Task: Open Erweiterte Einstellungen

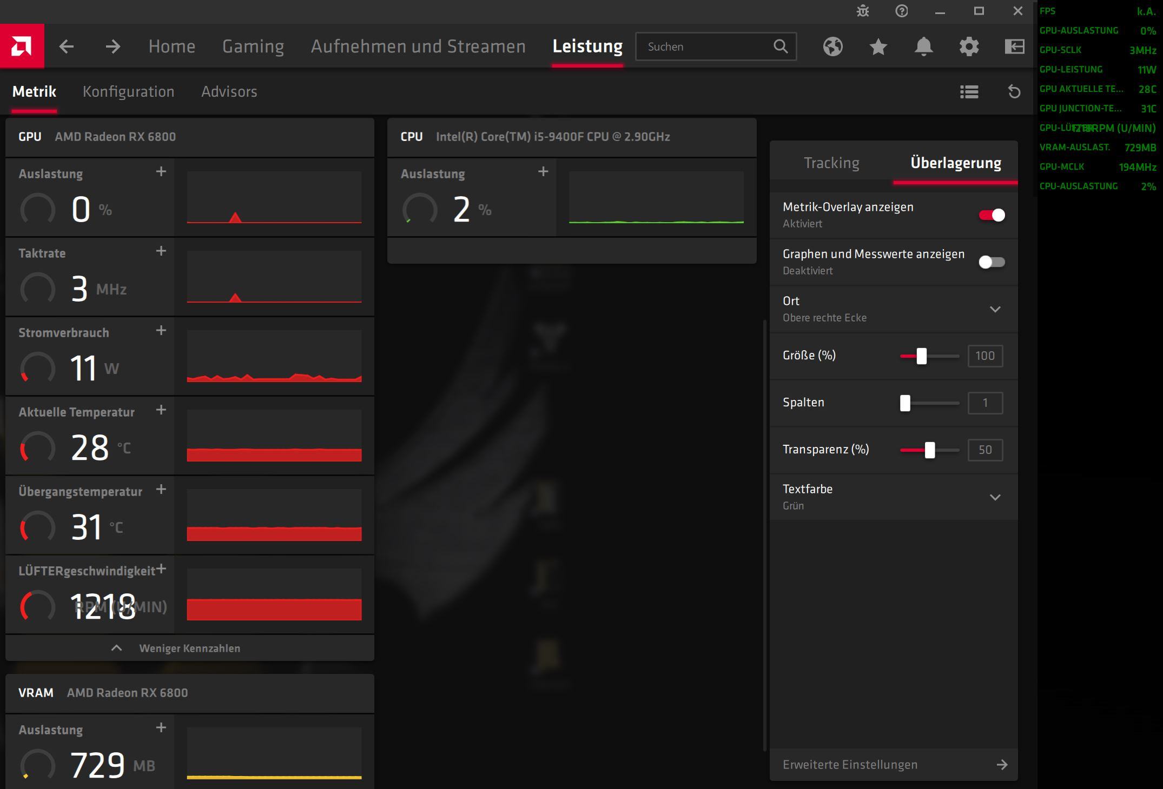Action: 894,764
